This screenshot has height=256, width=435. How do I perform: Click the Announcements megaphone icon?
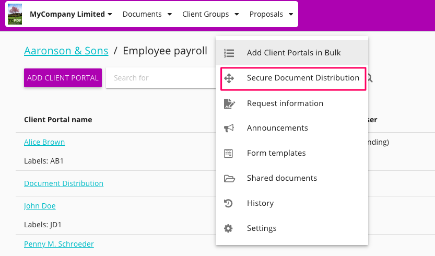coord(229,128)
